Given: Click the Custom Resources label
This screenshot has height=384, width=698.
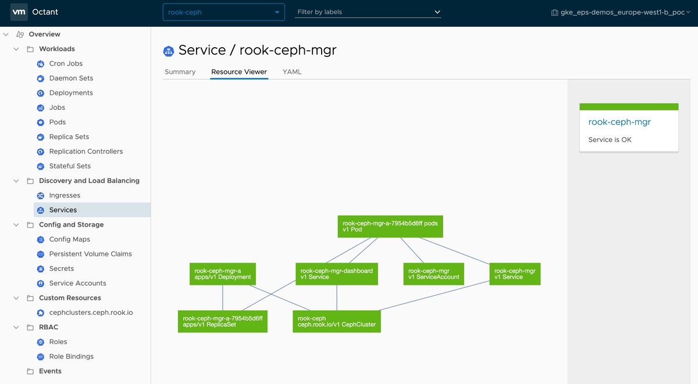Looking at the screenshot, I should 70,298.
